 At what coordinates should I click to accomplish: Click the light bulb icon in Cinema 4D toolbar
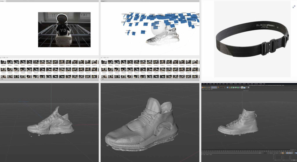coord(249,87)
